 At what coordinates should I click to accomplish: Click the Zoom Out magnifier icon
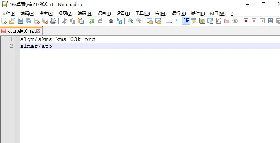point(139,21)
